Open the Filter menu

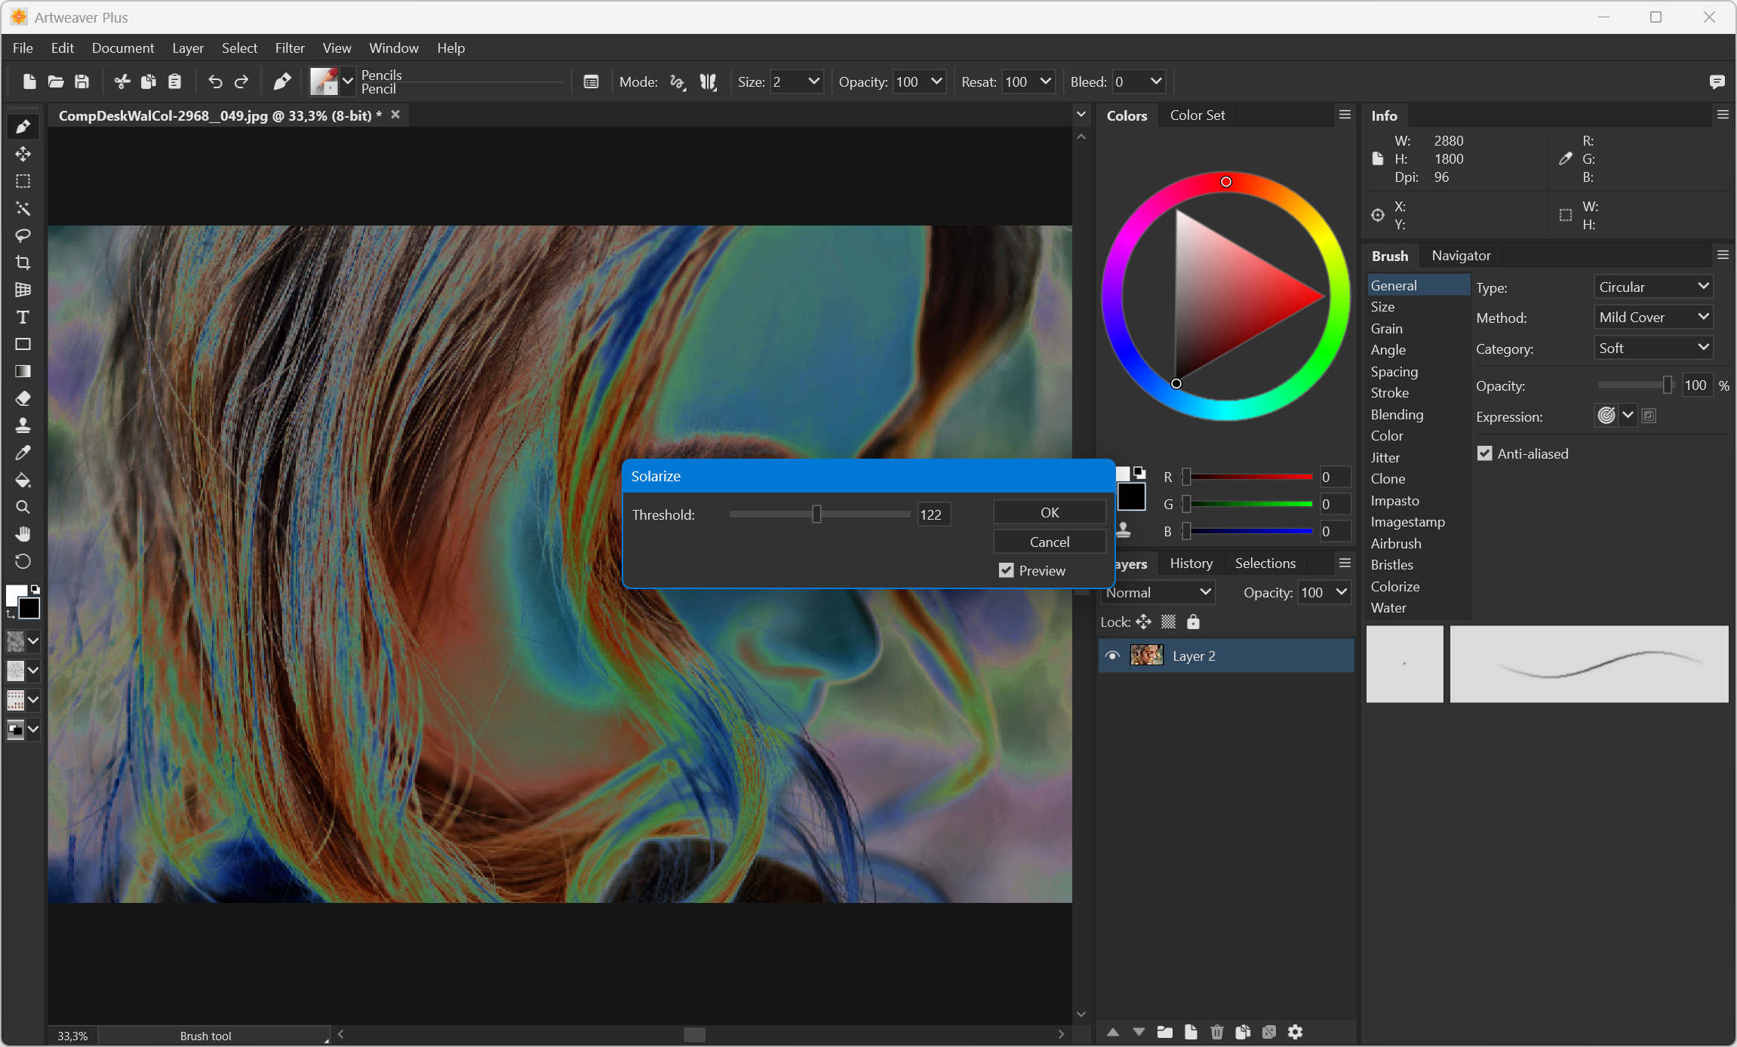289,48
